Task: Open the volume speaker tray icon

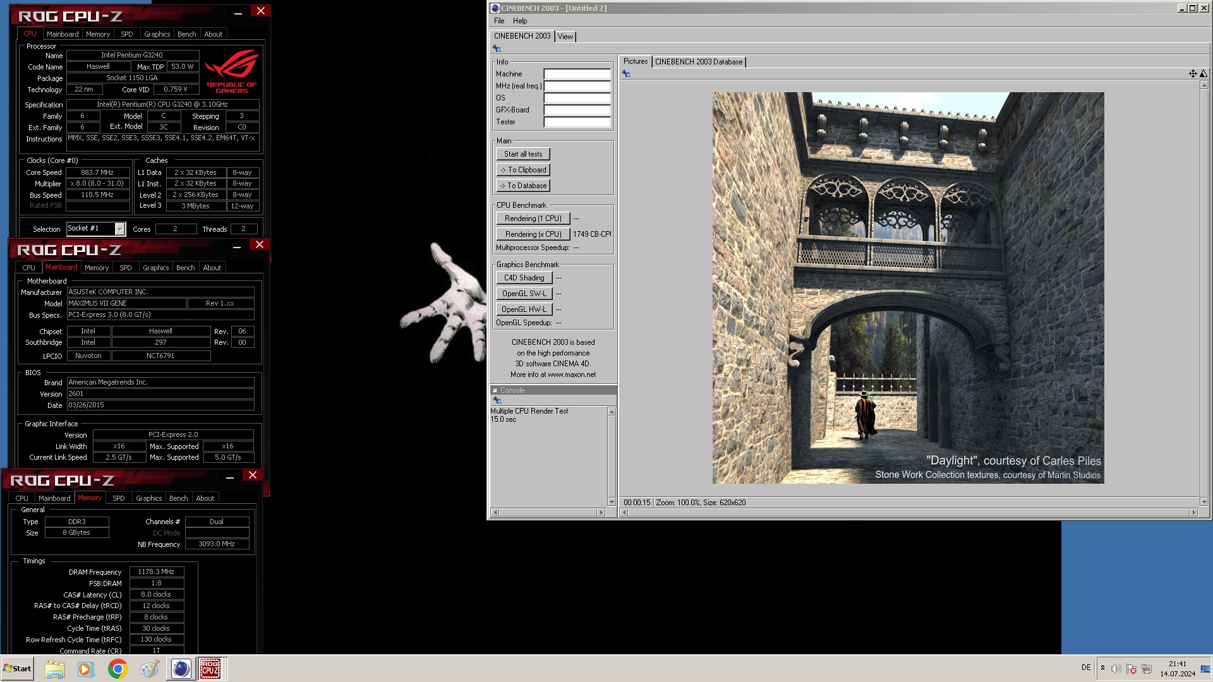Action: 1116,669
